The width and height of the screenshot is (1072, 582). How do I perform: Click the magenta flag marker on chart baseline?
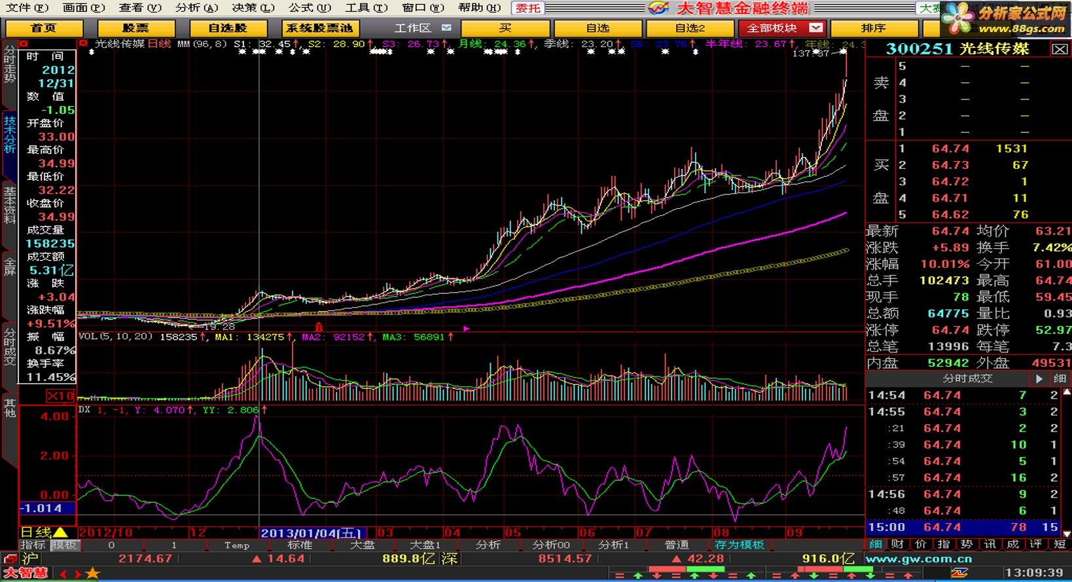click(467, 328)
